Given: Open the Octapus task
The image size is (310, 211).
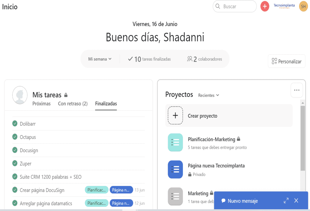Looking at the screenshot, I should coord(28,137).
